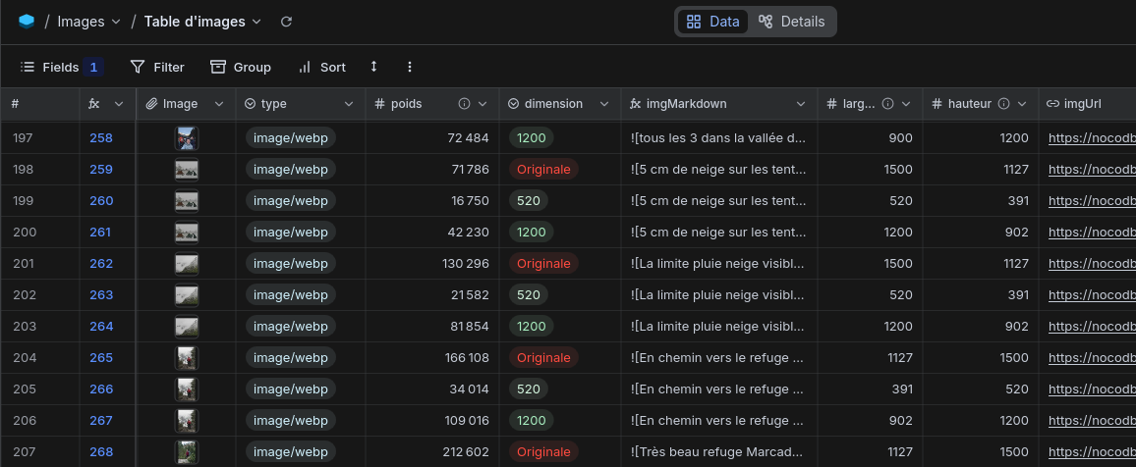Click the imgUrl column link icon
The image size is (1136, 467).
pyautogui.click(x=1052, y=104)
